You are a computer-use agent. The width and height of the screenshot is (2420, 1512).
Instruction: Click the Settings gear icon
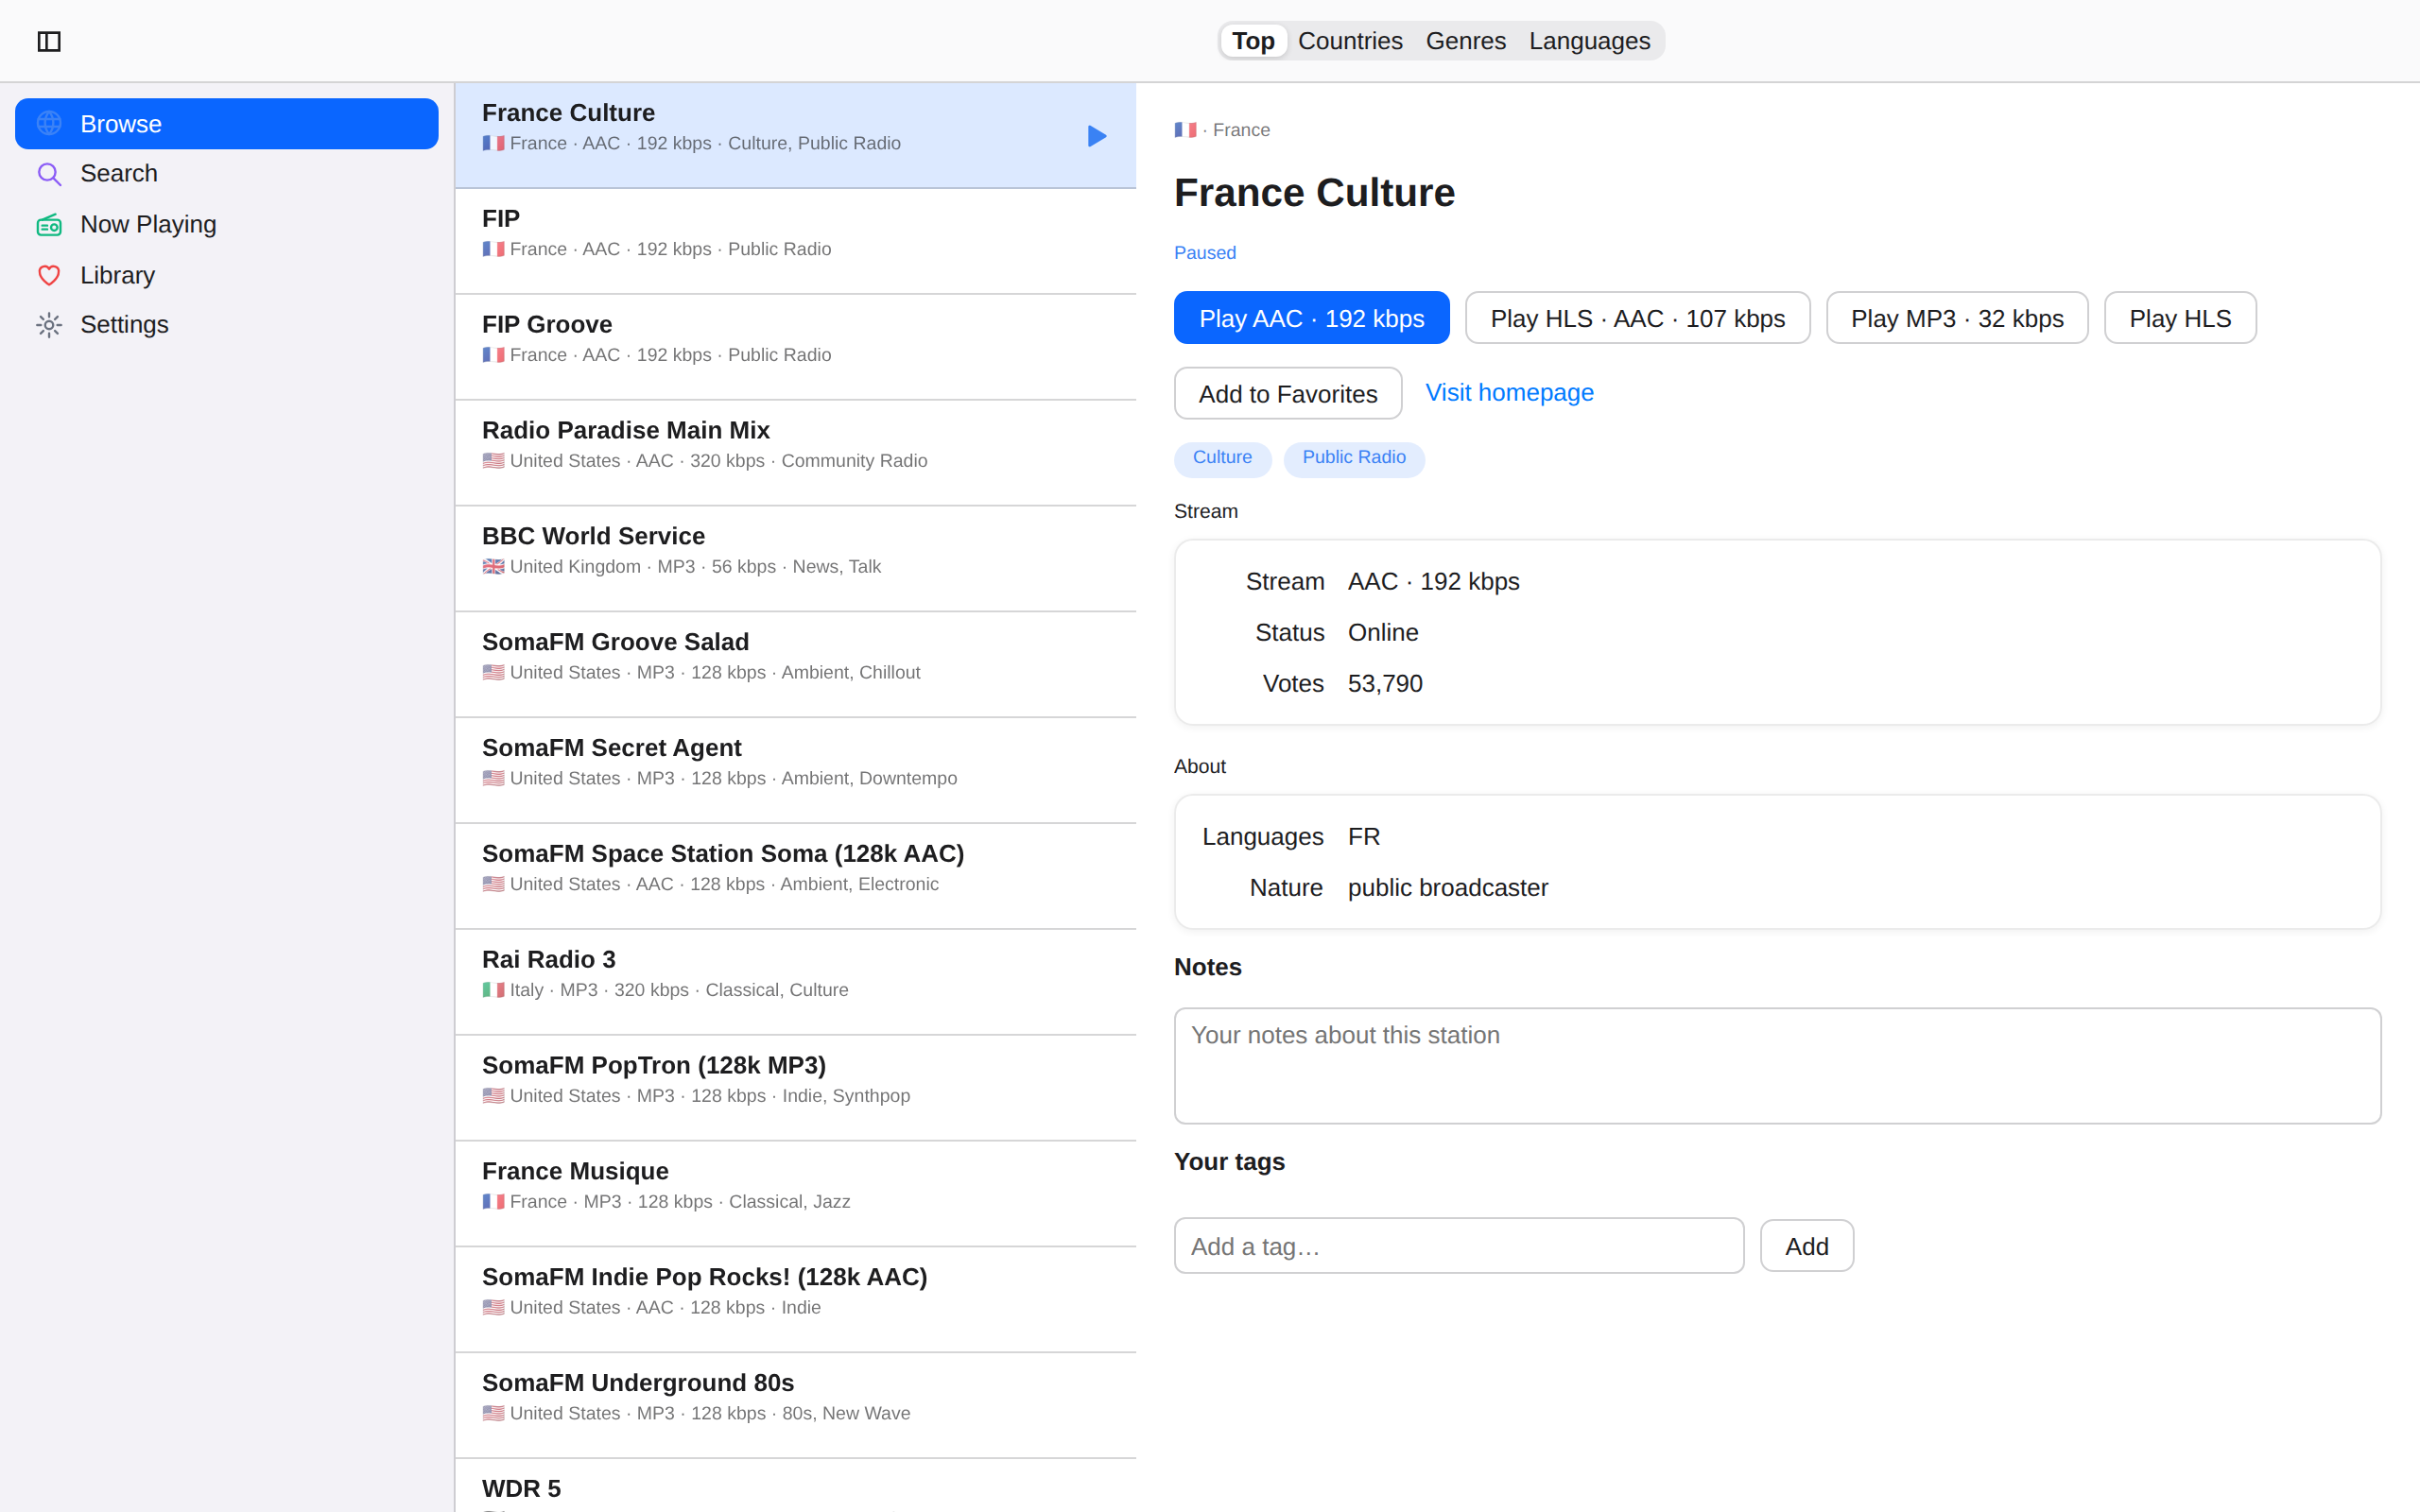coord(49,325)
